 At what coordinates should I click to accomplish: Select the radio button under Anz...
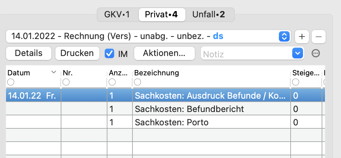pos(112,82)
